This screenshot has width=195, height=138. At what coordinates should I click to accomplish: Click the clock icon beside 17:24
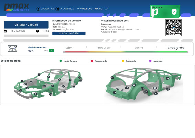click(x=38, y=31)
